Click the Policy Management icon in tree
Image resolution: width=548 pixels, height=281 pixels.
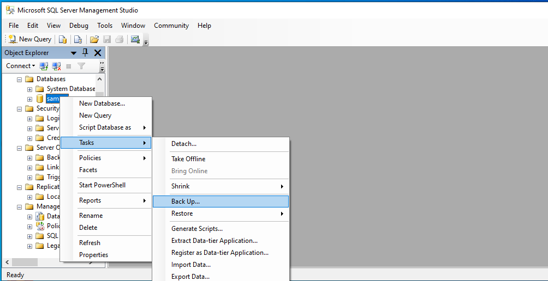(40, 226)
